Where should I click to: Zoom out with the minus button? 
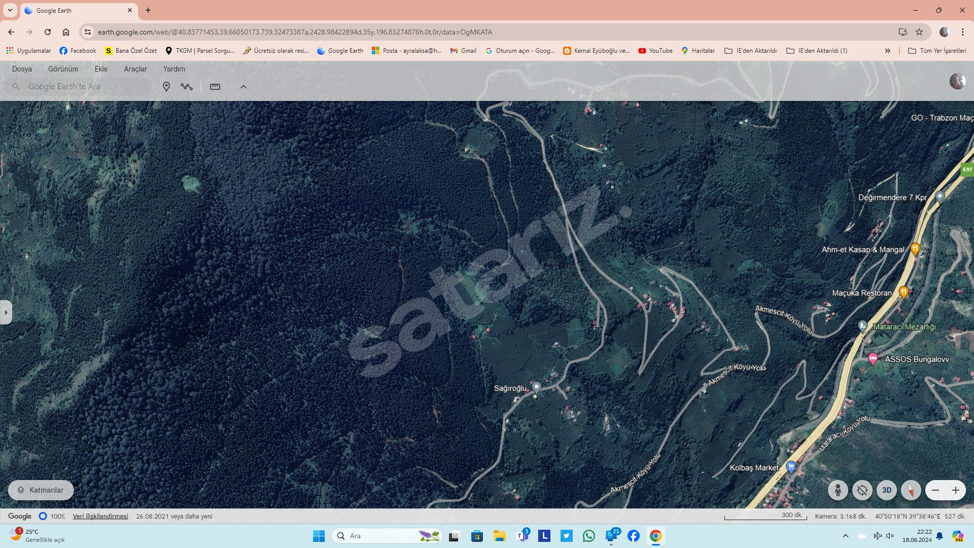[935, 490]
